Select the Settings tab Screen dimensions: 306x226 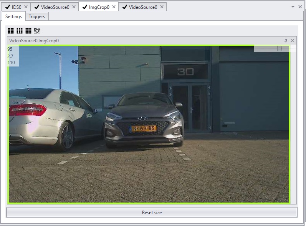point(13,17)
